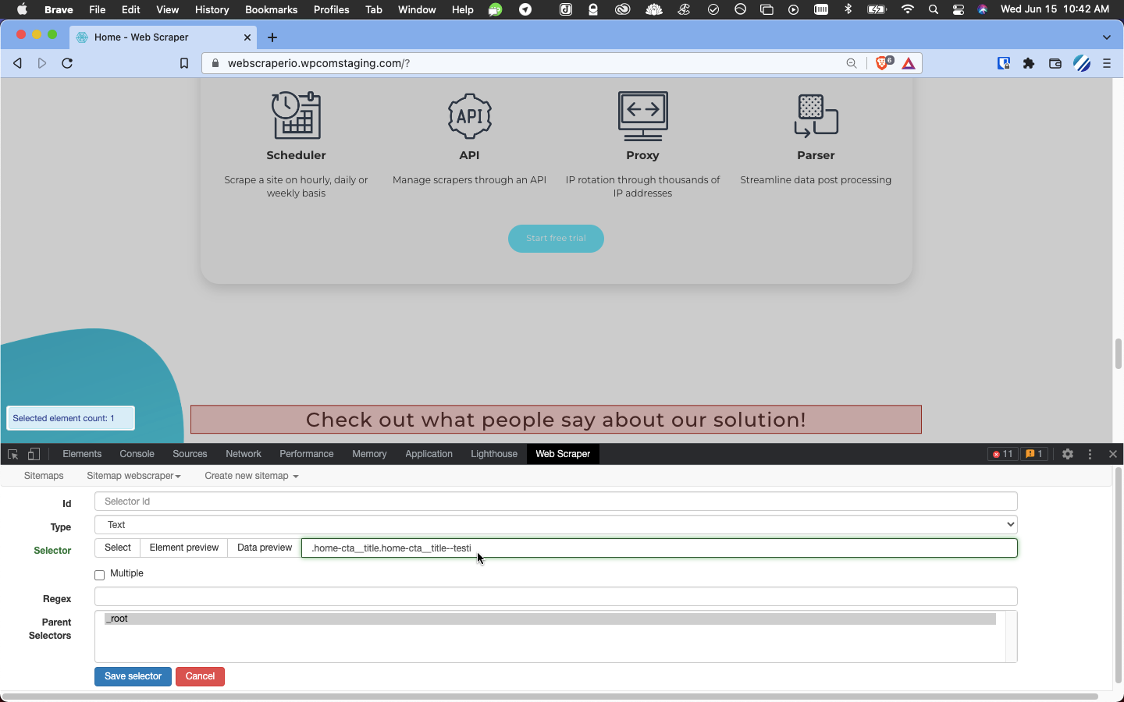Click the DevTools three-dot more options icon
Image resolution: width=1124 pixels, height=702 pixels.
[x=1090, y=454]
